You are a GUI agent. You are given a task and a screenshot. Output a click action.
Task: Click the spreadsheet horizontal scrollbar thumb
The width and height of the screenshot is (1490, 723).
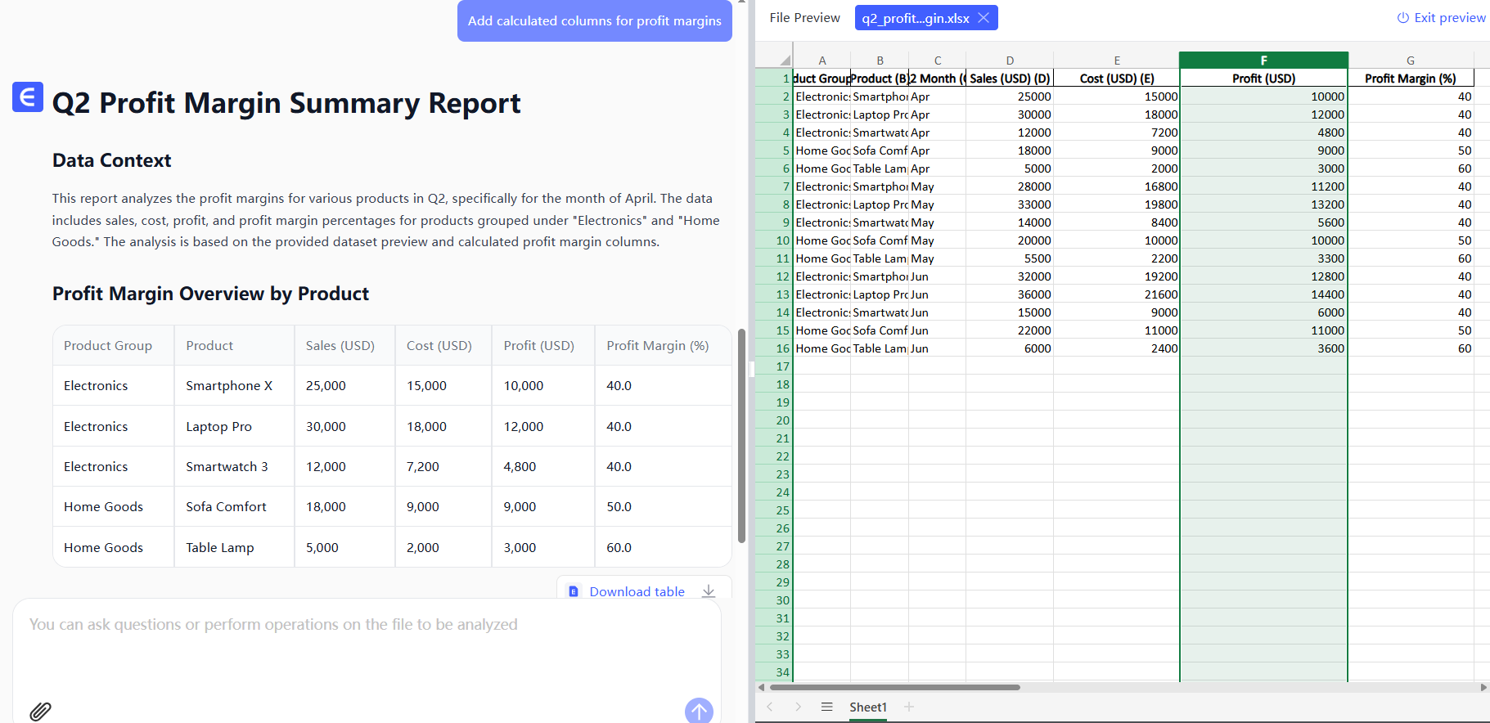coord(894,687)
